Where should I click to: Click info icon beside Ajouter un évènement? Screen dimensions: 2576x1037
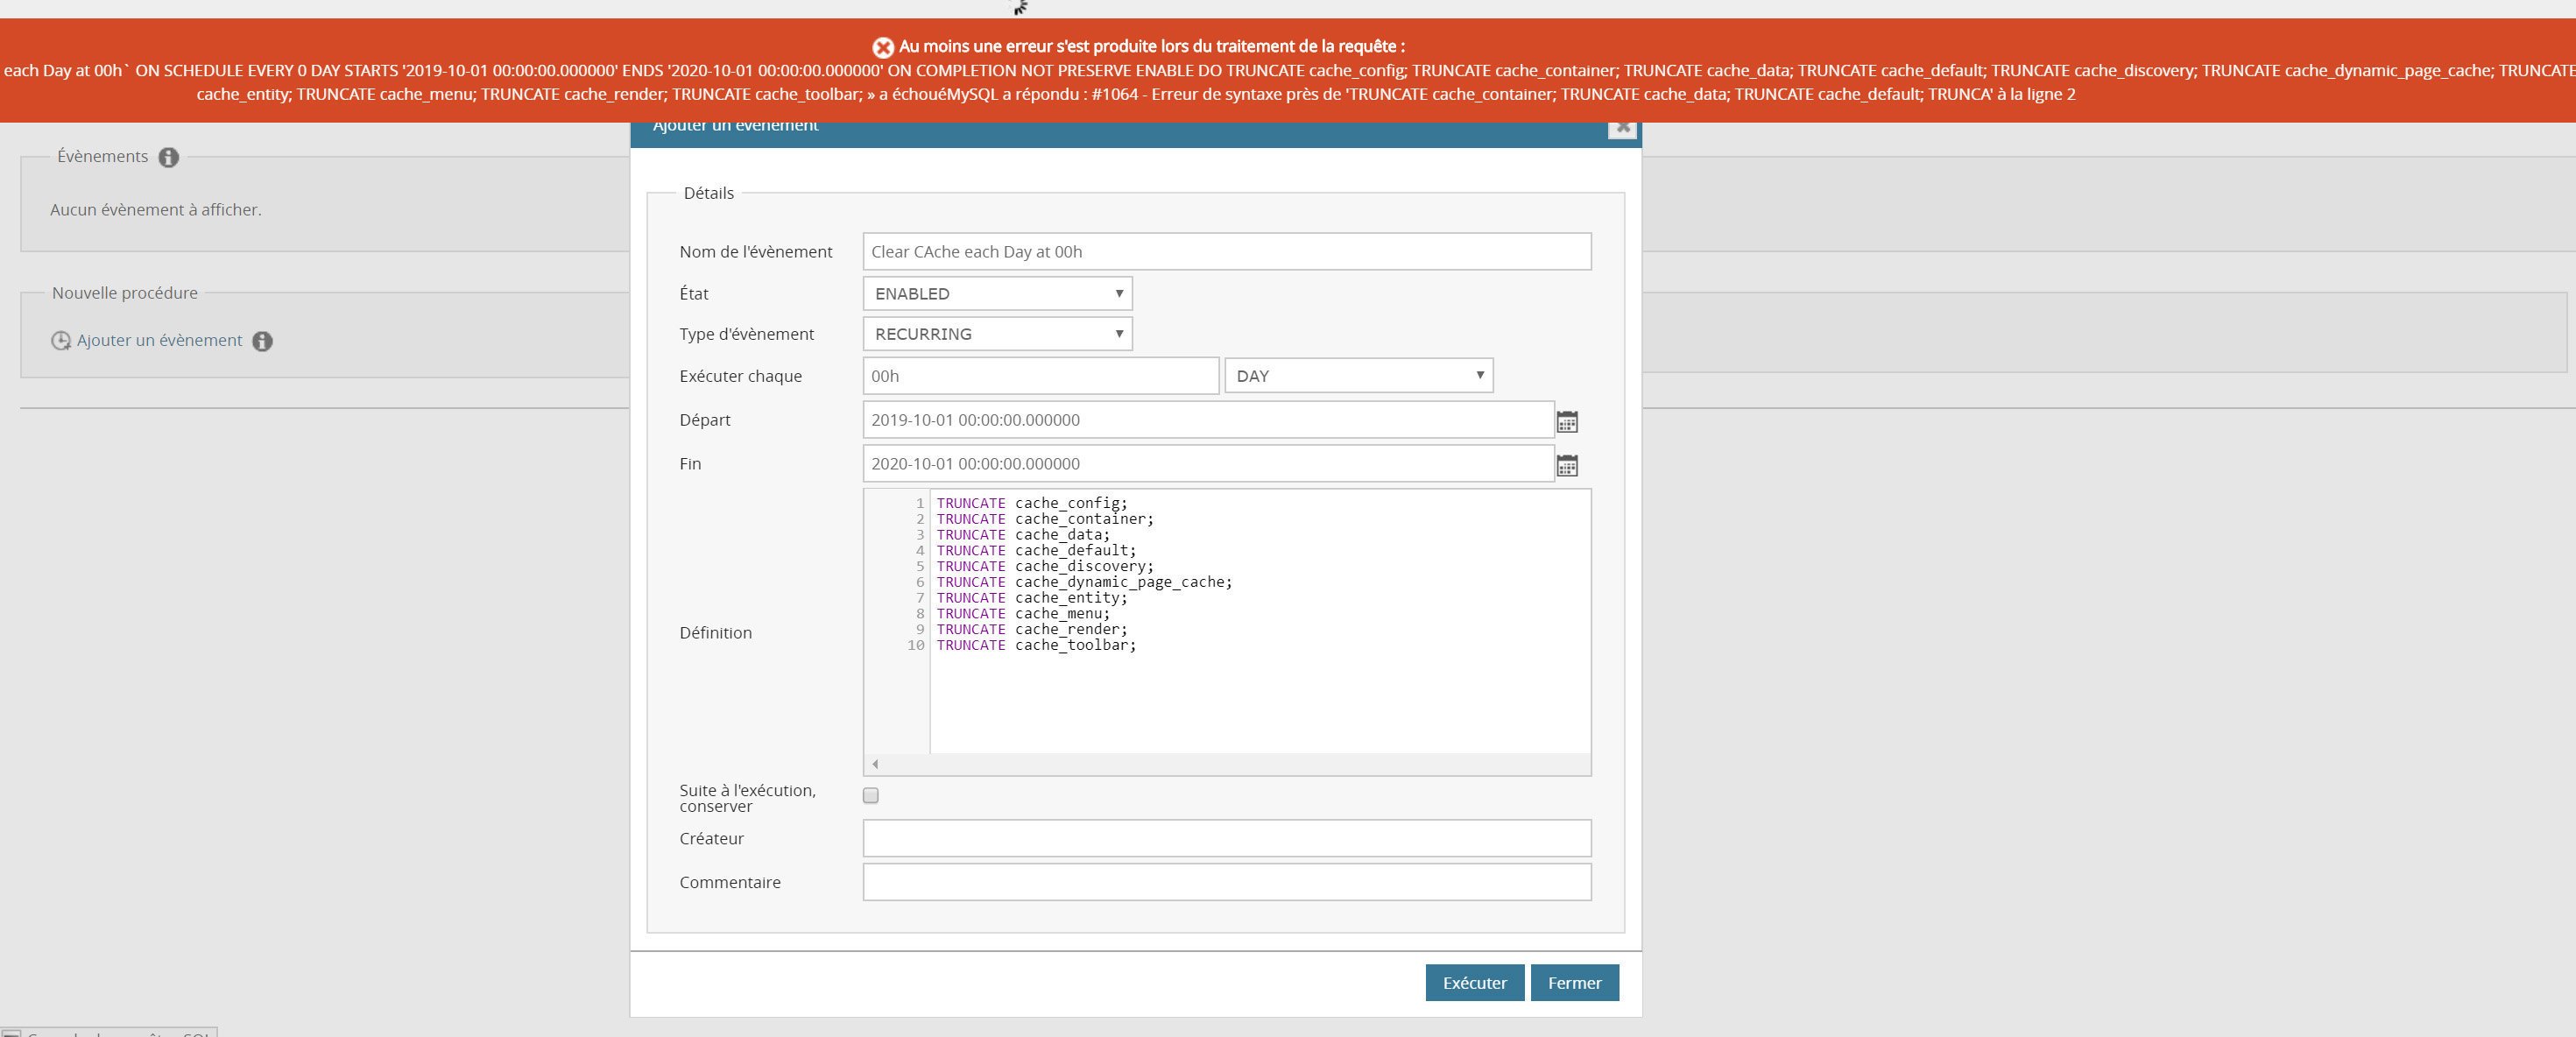(262, 341)
